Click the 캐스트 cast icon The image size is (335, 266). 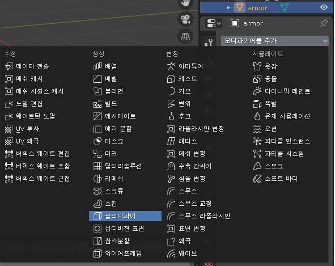(x=171, y=79)
